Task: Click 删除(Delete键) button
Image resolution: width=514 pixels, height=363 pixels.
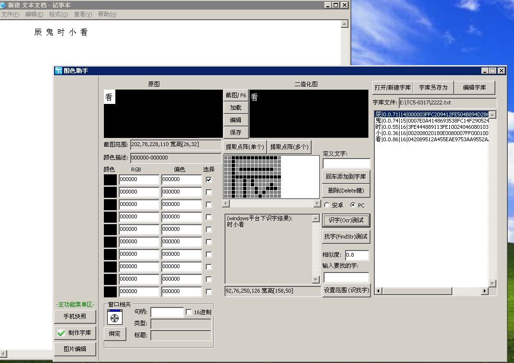Action: 346,191
